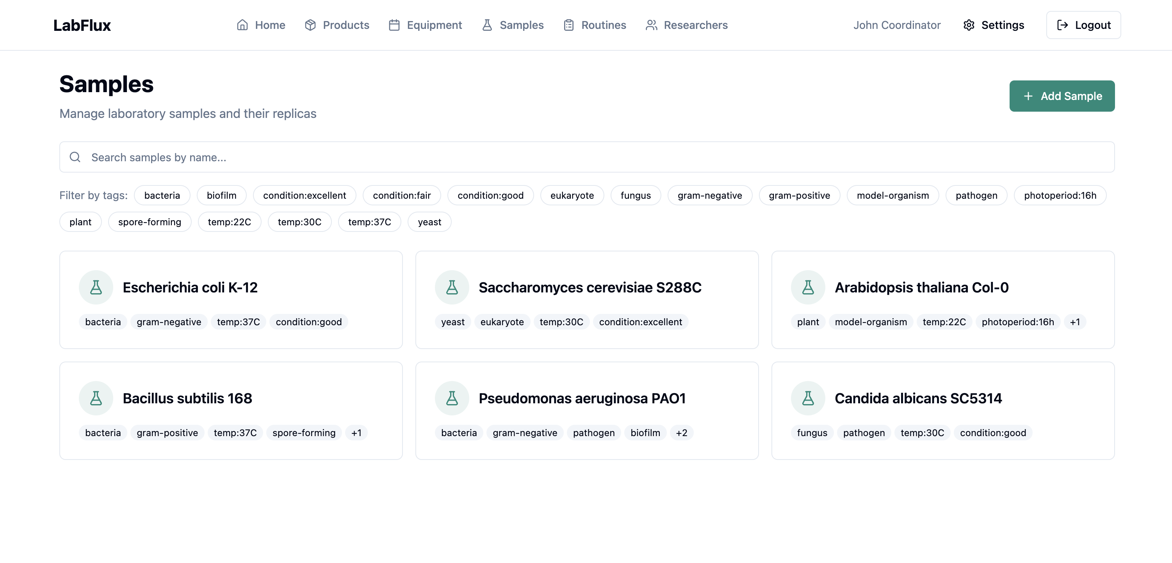Toggle the temp:37C tag filter
The height and width of the screenshot is (563, 1172).
click(x=369, y=222)
